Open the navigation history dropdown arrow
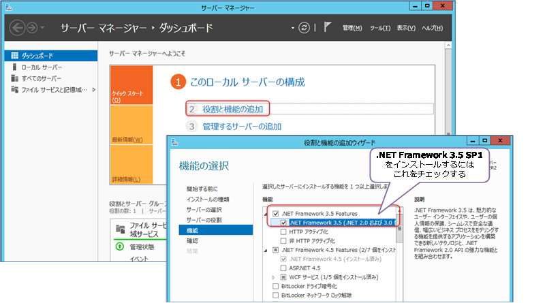Viewport: 545px width, 303px height. coord(42,28)
